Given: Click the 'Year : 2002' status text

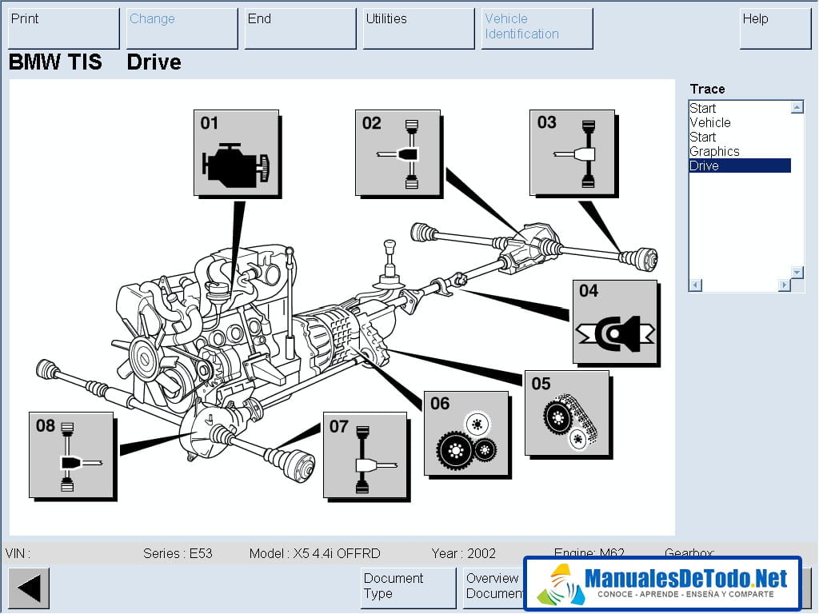Looking at the screenshot, I should pyautogui.click(x=463, y=553).
